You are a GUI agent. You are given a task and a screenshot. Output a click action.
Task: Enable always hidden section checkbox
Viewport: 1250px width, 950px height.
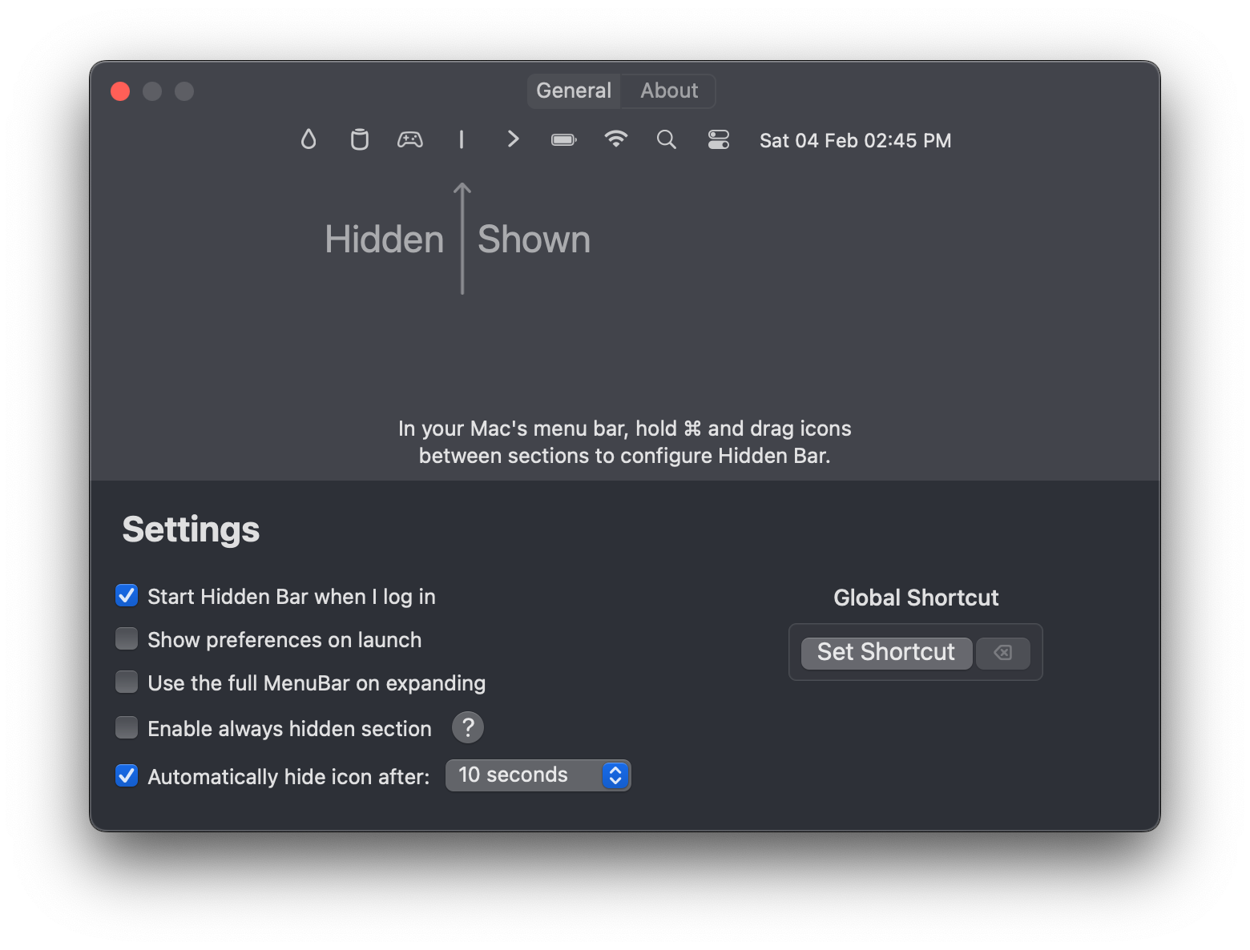pyautogui.click(x=127, y=727)
